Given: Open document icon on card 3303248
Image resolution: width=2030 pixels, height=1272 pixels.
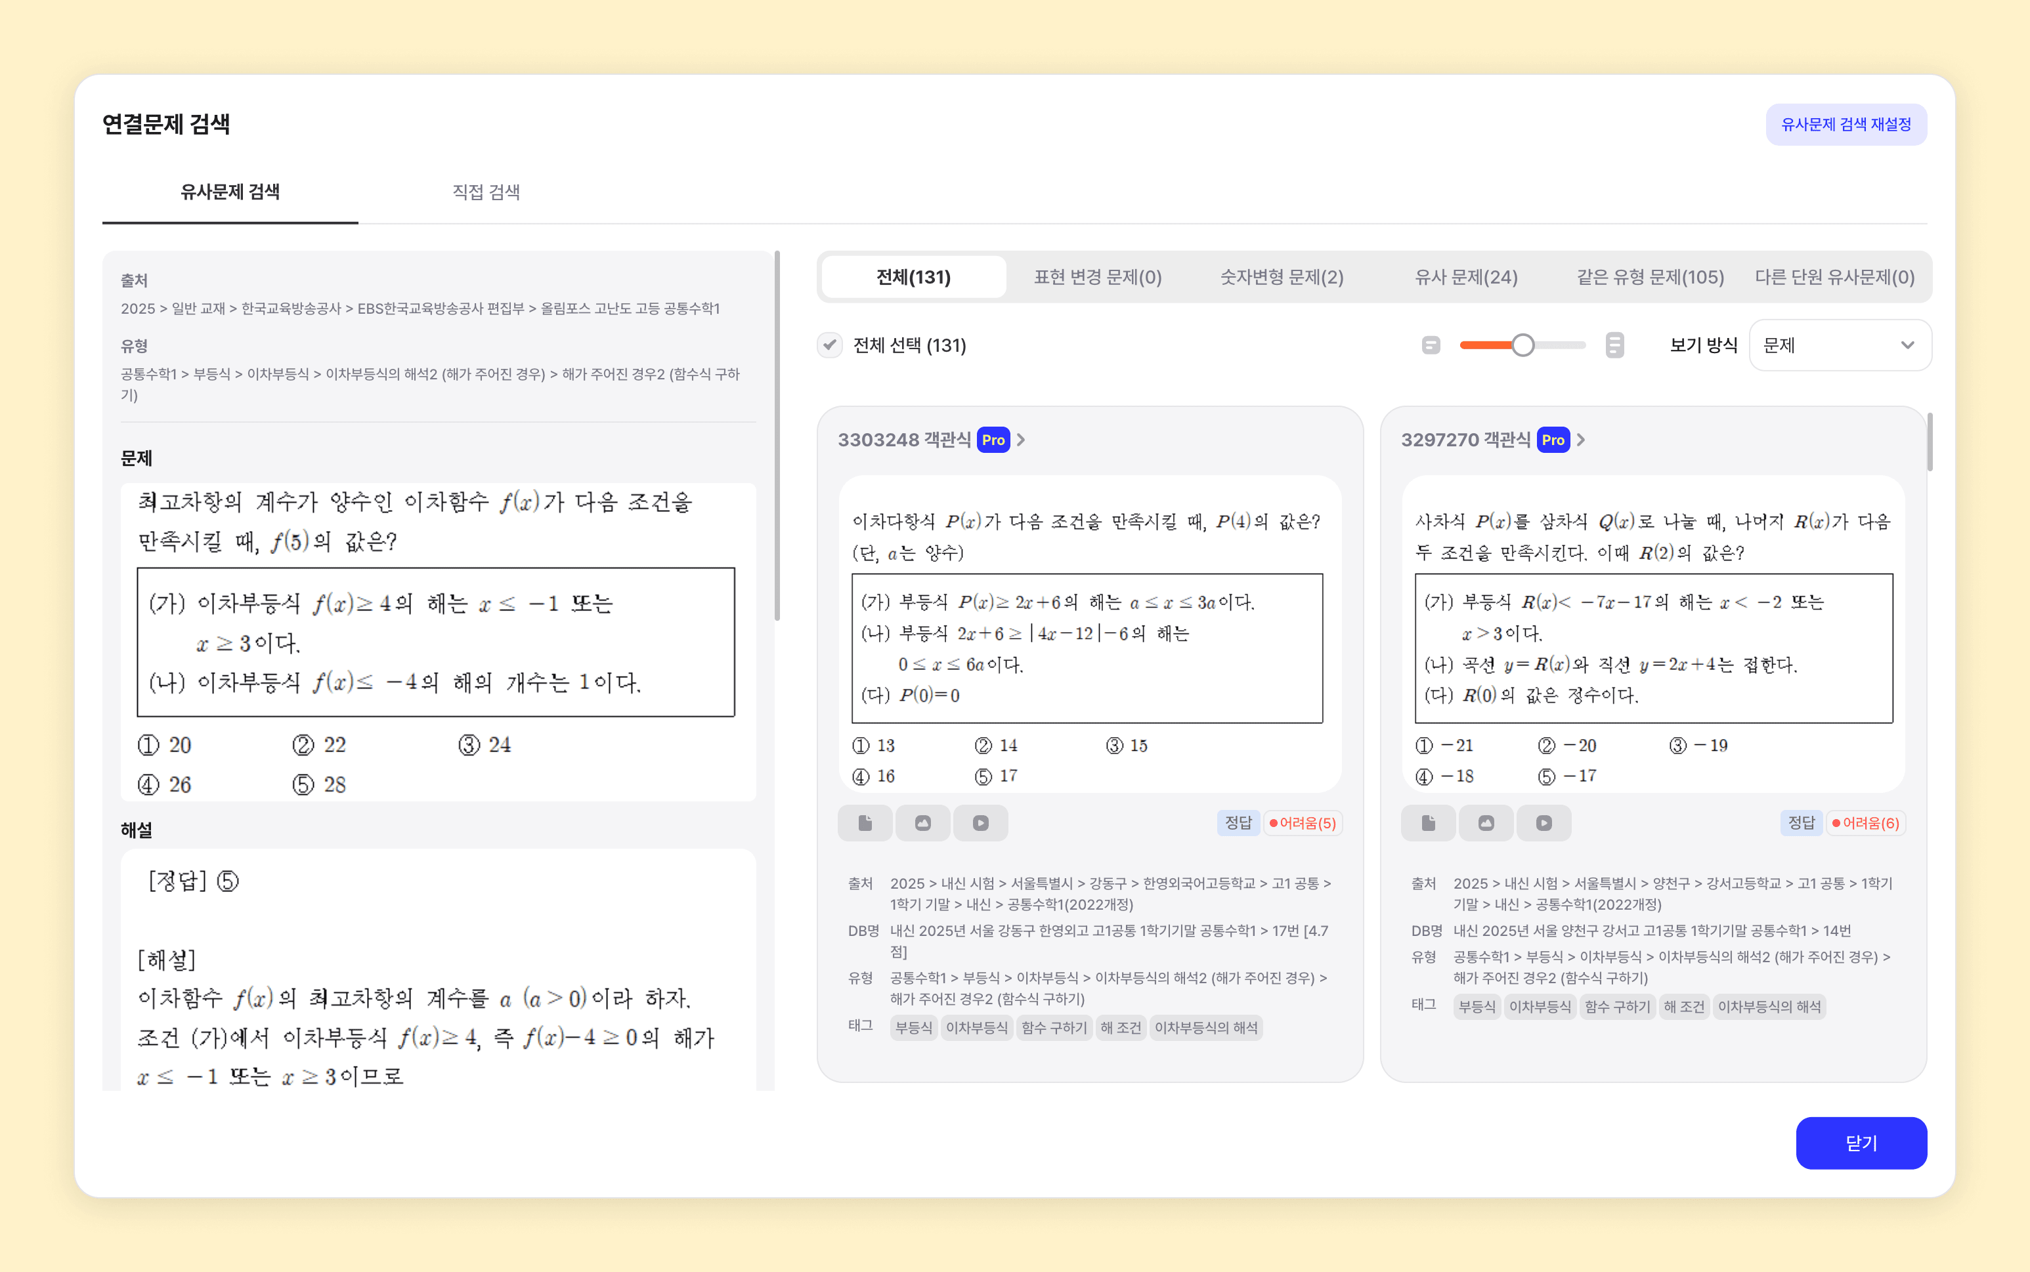Looking at the screenshot, I should [865, 823].
